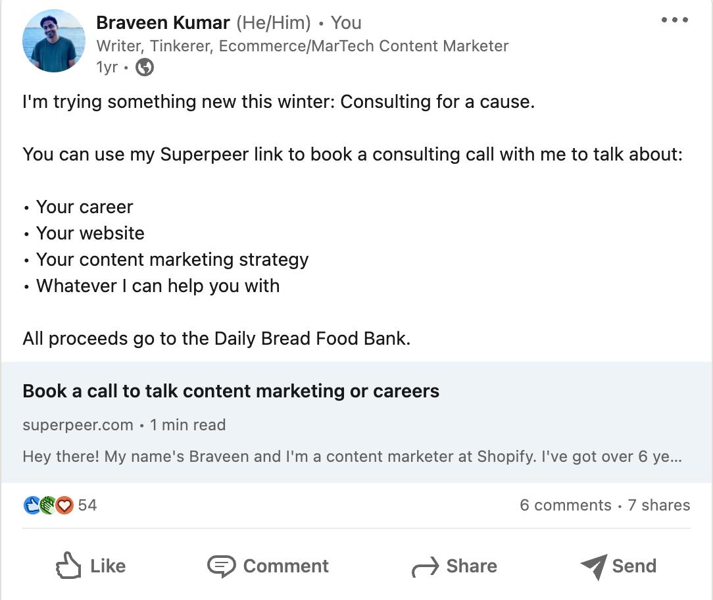Viewport: 713px width, 600px height.
Task: Click the superpeer.com source text
Action: click(78, 425)
